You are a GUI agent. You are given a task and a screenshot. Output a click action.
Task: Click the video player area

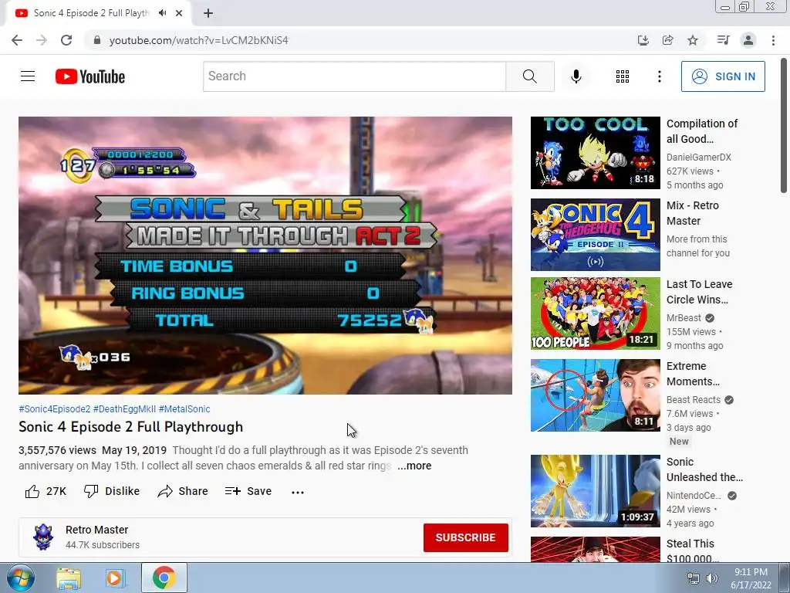[265, 256]
